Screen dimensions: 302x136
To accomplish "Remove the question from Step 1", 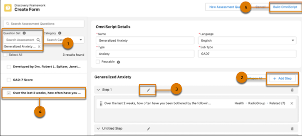I will coord(291,103).
